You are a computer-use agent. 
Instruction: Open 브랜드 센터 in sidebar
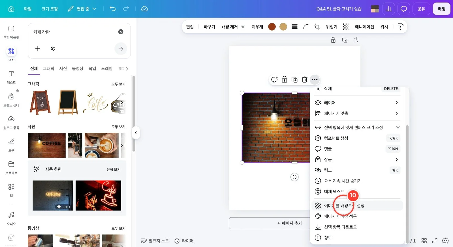pos(11,99)
